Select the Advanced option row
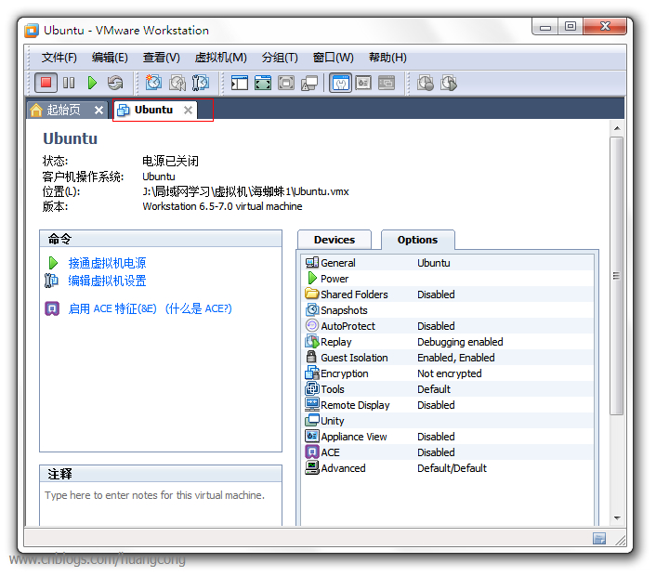This screenshot has width=656, height=576. coord(449,468)
